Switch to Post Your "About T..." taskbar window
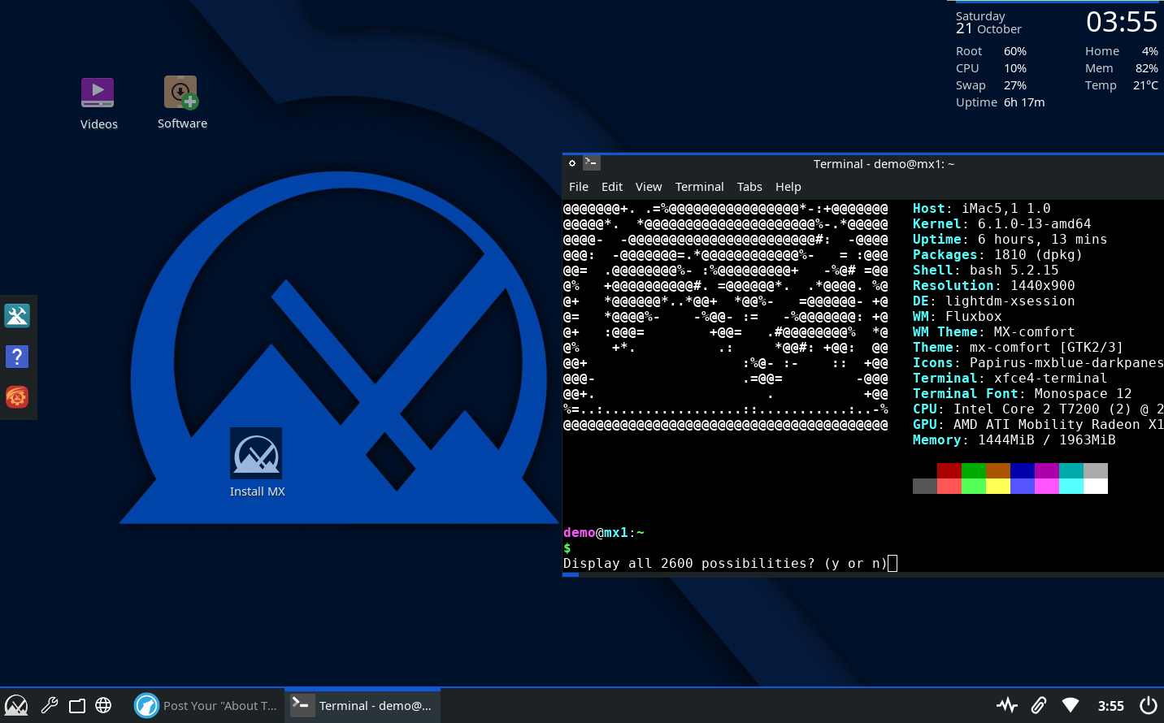The width and height of the screenshot is (1164, 723). (x=206, y=705)
